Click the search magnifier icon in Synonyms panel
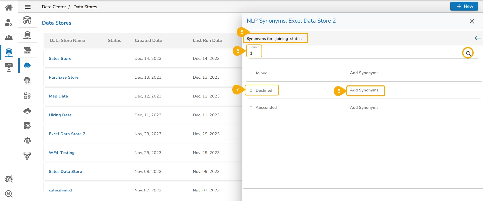The height and width of the screenshot is (201, 483). point(468,53)
